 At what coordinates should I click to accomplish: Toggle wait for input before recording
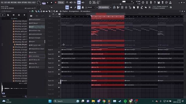(71, 2)
